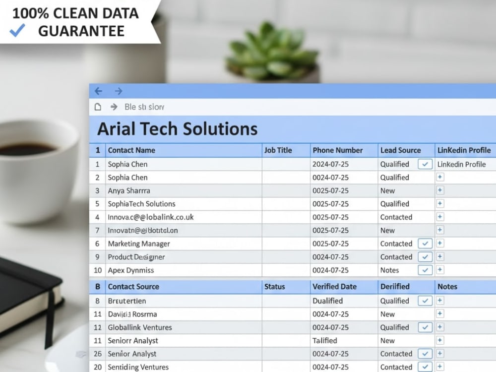Click the back arrow in the blue toolbar
This screenshot has width=496, height=372.
(x=98, y=91)
